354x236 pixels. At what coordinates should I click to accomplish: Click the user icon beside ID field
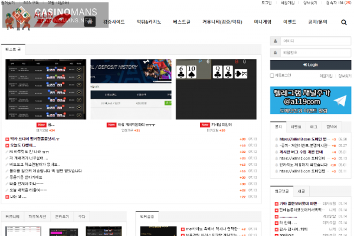click(276, 41)
